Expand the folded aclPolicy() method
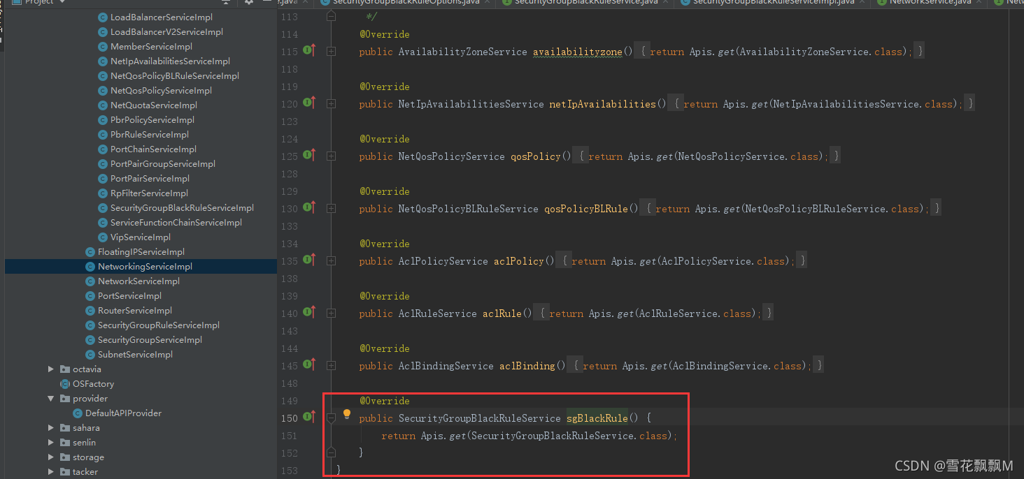1024x479 pixels. click(331, 260)
